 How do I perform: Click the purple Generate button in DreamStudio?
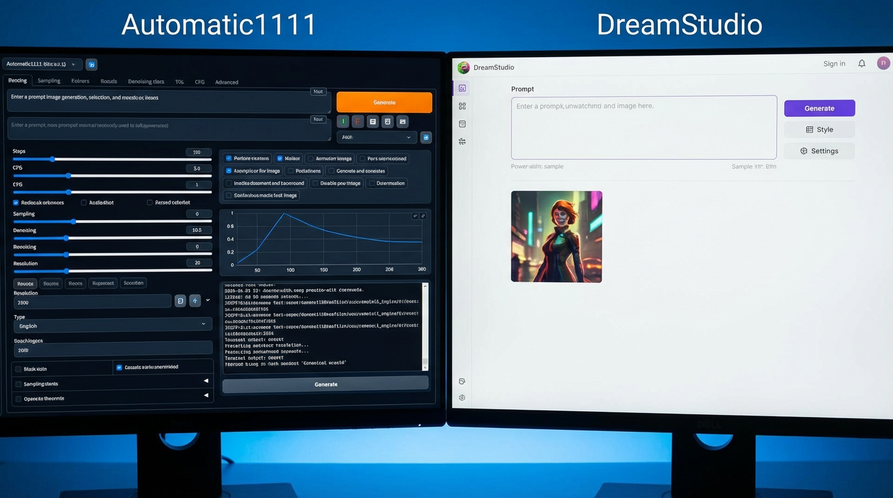click(819, 108)
